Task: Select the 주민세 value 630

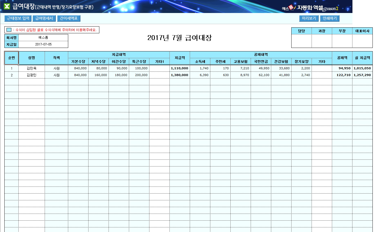Action: pyautogui.click(x=220, y=75)
